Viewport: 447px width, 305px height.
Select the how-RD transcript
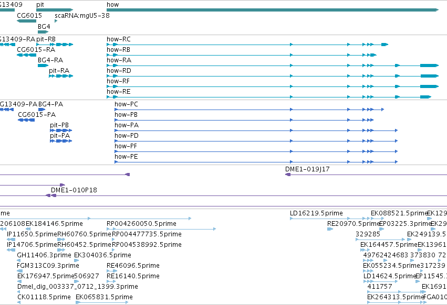point(273,76)
